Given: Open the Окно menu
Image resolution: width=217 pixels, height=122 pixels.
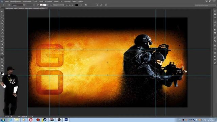Looking at the screenshot, I should [x=74, y=1].
